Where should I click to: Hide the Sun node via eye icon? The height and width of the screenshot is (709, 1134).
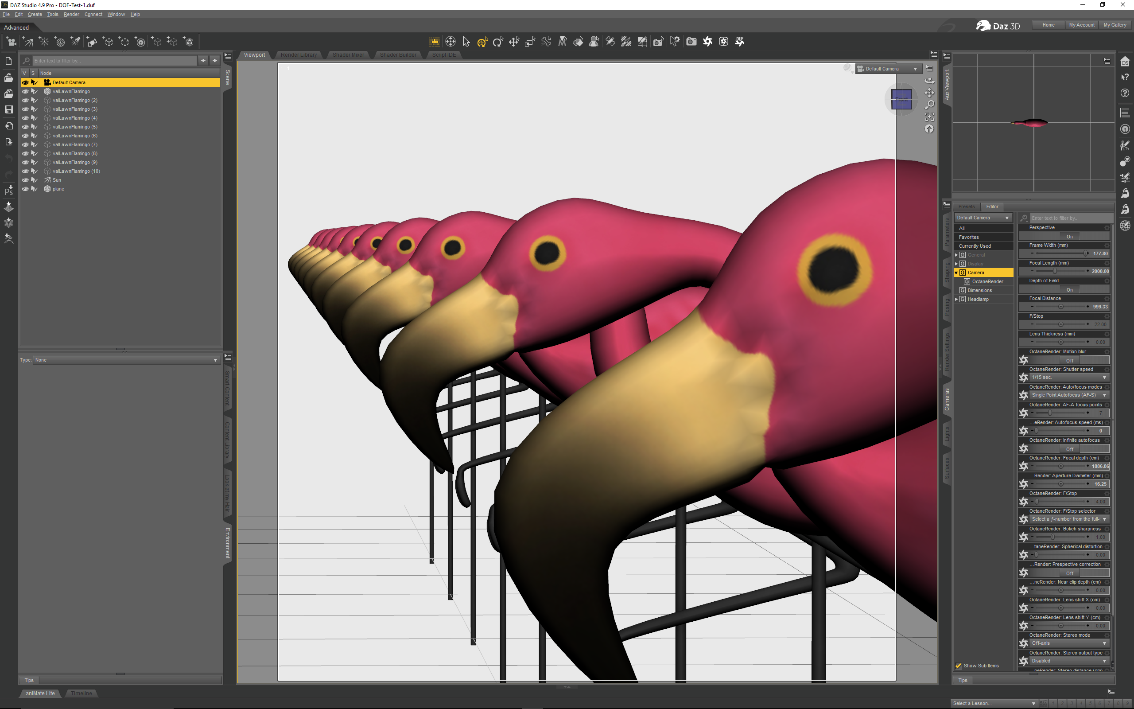coord(25,180)
